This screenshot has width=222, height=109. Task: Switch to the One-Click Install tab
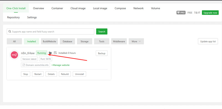tap(16, 8)
